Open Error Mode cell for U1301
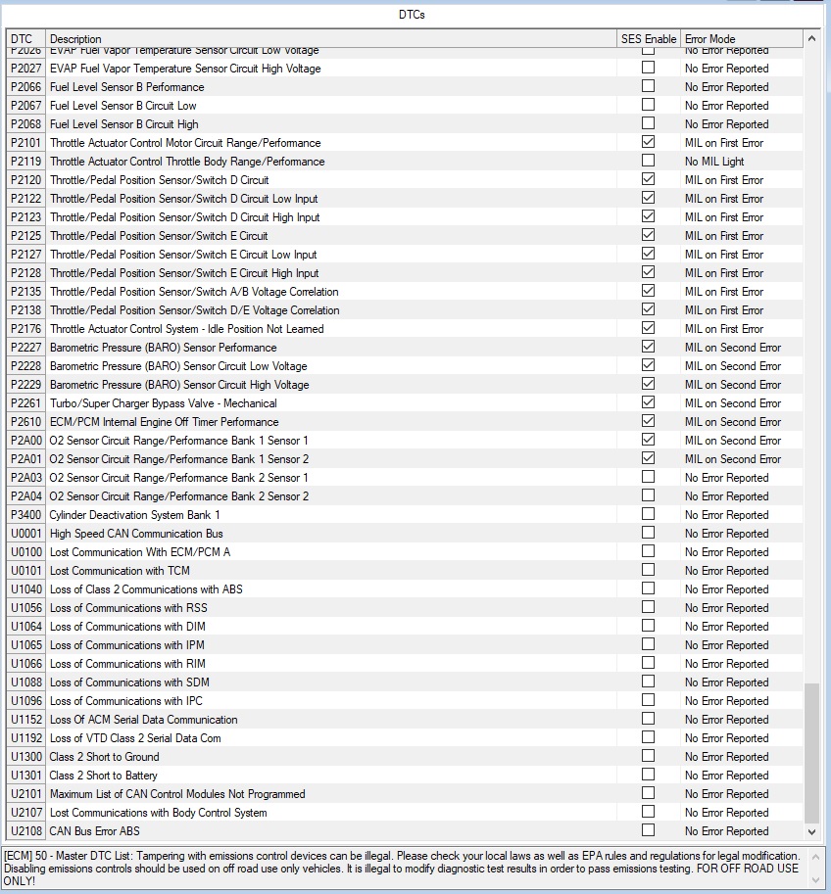 [x=742, y=776]
